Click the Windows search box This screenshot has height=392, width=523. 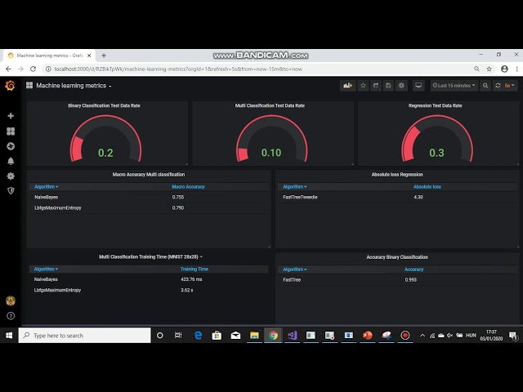84,336
